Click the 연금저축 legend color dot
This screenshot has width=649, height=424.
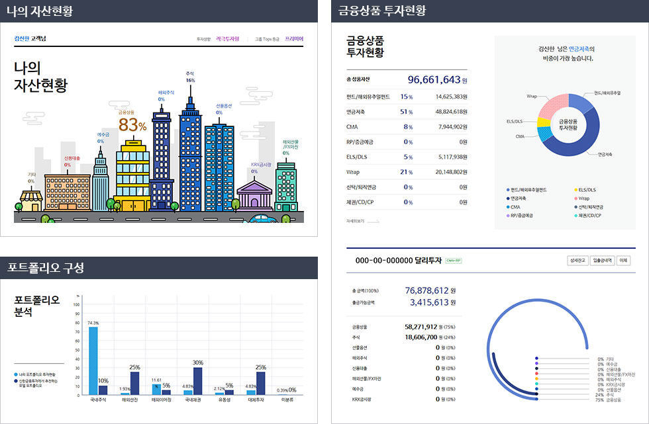(508, 198)
